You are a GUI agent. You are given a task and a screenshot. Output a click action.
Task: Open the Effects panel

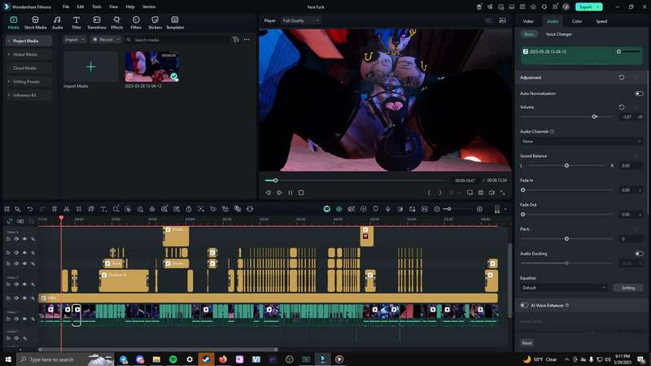click(x=116, y=23)
